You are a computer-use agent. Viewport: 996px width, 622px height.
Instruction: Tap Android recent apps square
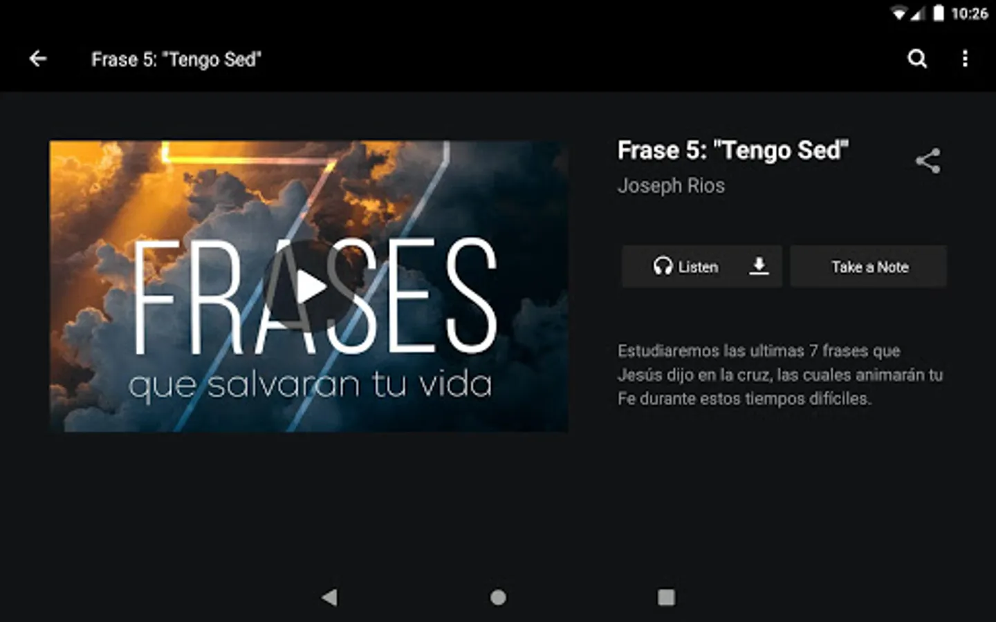(666, 597)
